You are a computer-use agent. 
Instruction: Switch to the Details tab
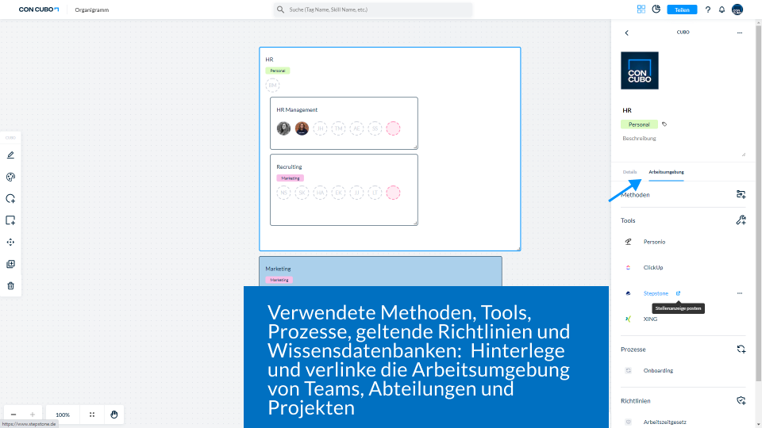(x=629, y=172)
